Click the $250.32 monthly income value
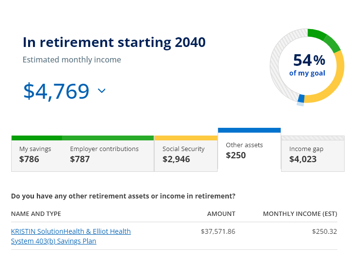Screen dimensions: 364x259 324,231
